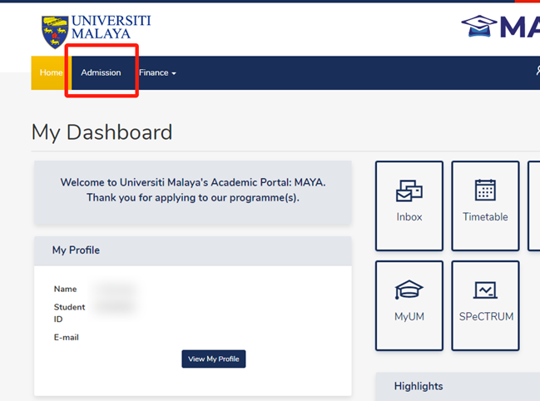The image size is (540, 401).
Task: Click the UNIVERSITI MALAYA wordmark text
Action: [111, 27]
